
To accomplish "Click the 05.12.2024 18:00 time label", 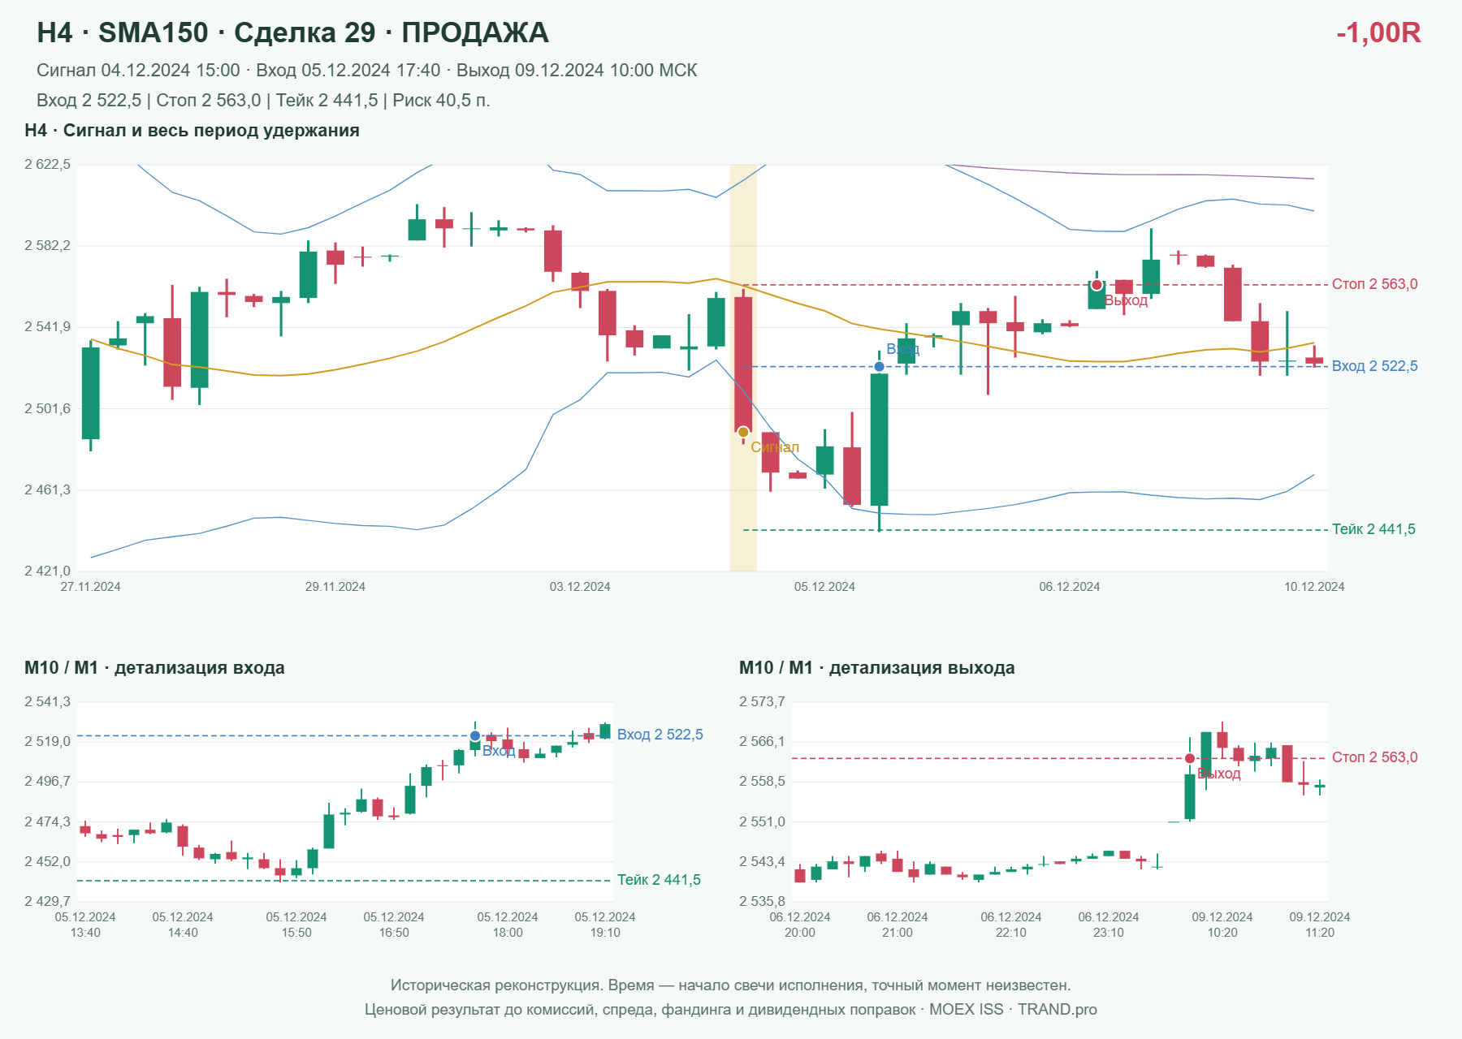I will pyautogui.click(x=508, y=925).
